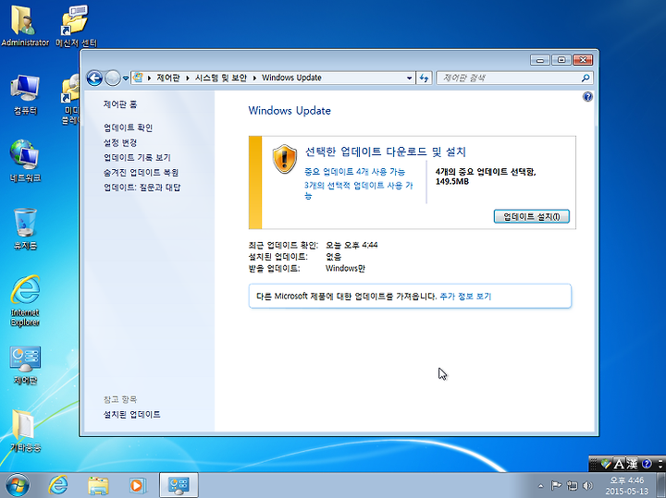Click the Forward navigation arrow button
The height and width of the screenshot is (498, 666).
coord(113,78)
